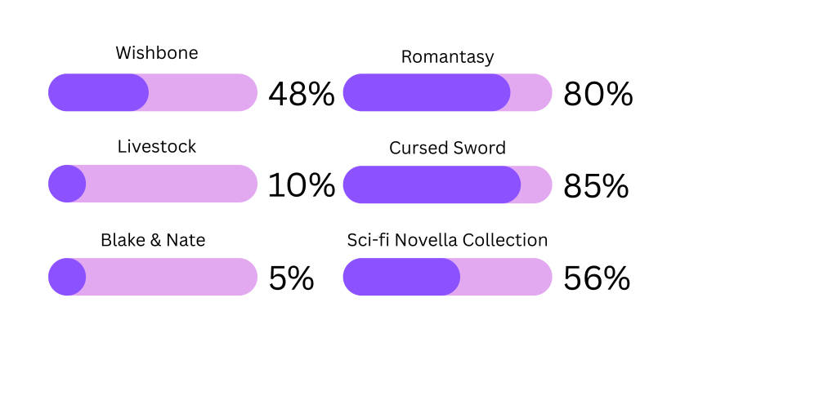Screen dimensions: 837x418
Task: Select the Livestock label
Action: pyautogui.click(x=157, y=146)
